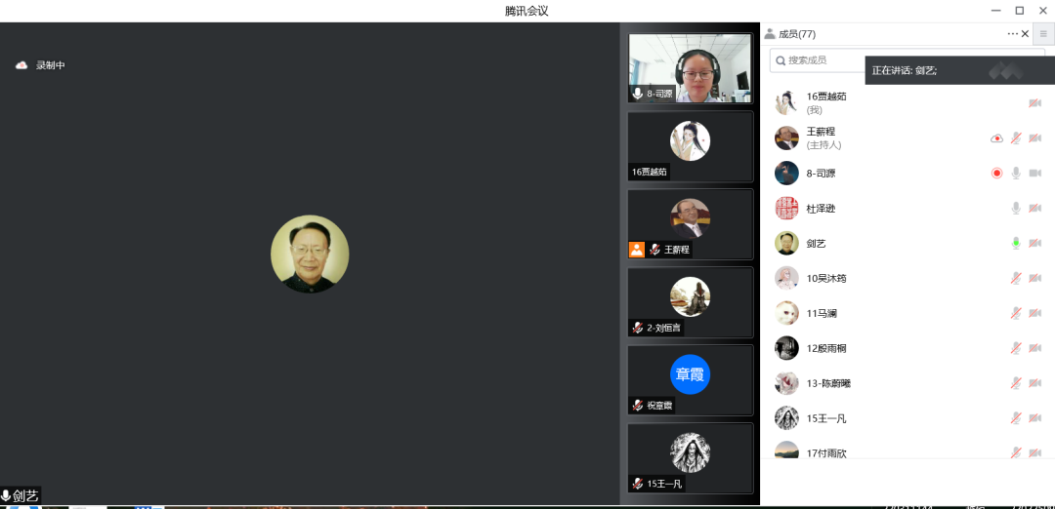Click the main speaker avatar of 剑艺
The image size is (1055, 509).
coord(310,254)
